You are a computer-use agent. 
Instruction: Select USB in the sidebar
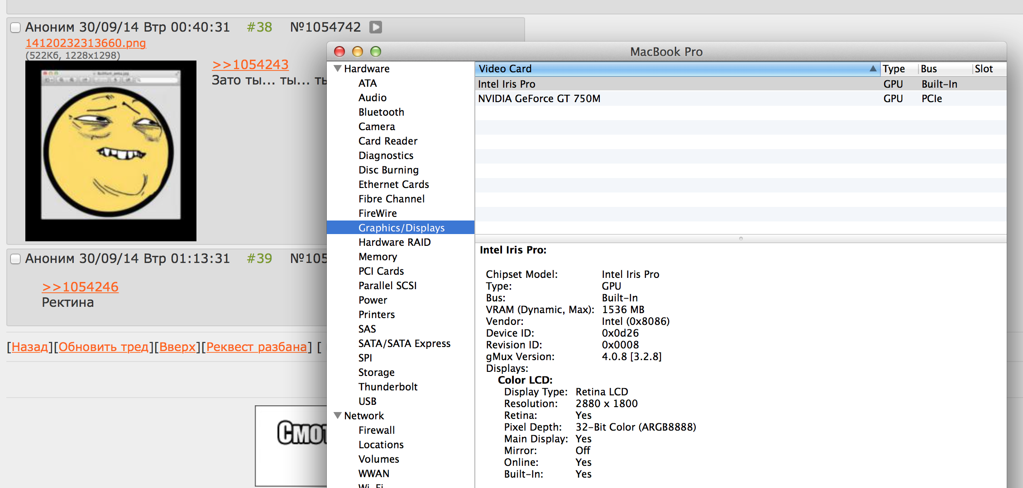367,401
